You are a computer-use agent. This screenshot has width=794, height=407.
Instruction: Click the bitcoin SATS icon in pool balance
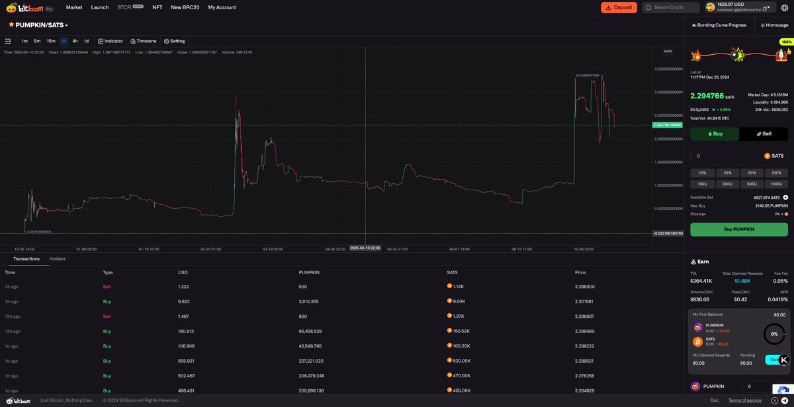click(x=697, y=342)
